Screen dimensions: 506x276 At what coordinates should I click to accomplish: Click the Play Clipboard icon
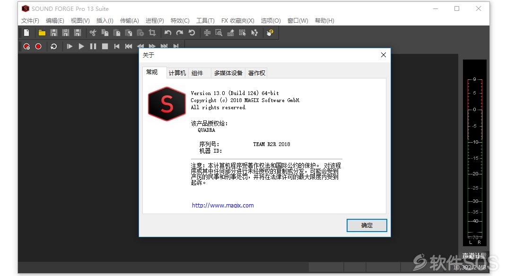tap(140, 33)
